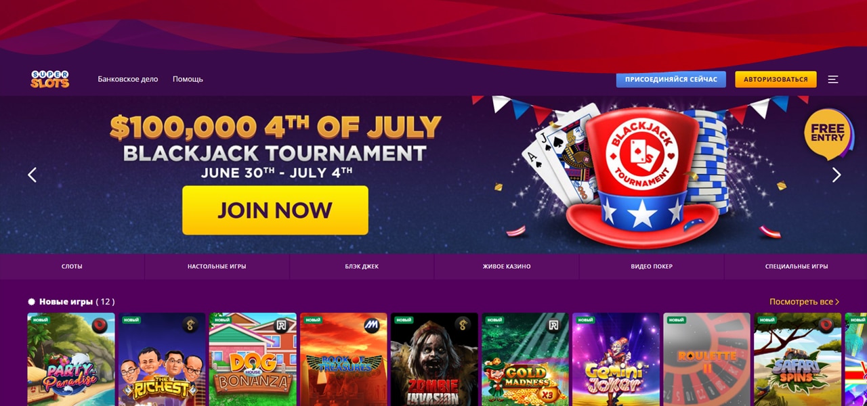This screenshot has height=406, width=867.
Task: Open the Банковское дело menu item
Action: pyautogui.click(x=128, y=79)
